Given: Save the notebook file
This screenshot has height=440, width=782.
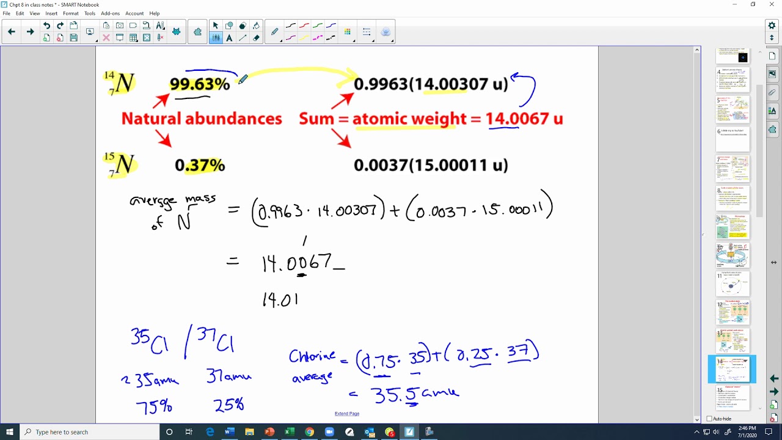Looking at the screenshot, I should pyautogui.click(x=73, y=38).
